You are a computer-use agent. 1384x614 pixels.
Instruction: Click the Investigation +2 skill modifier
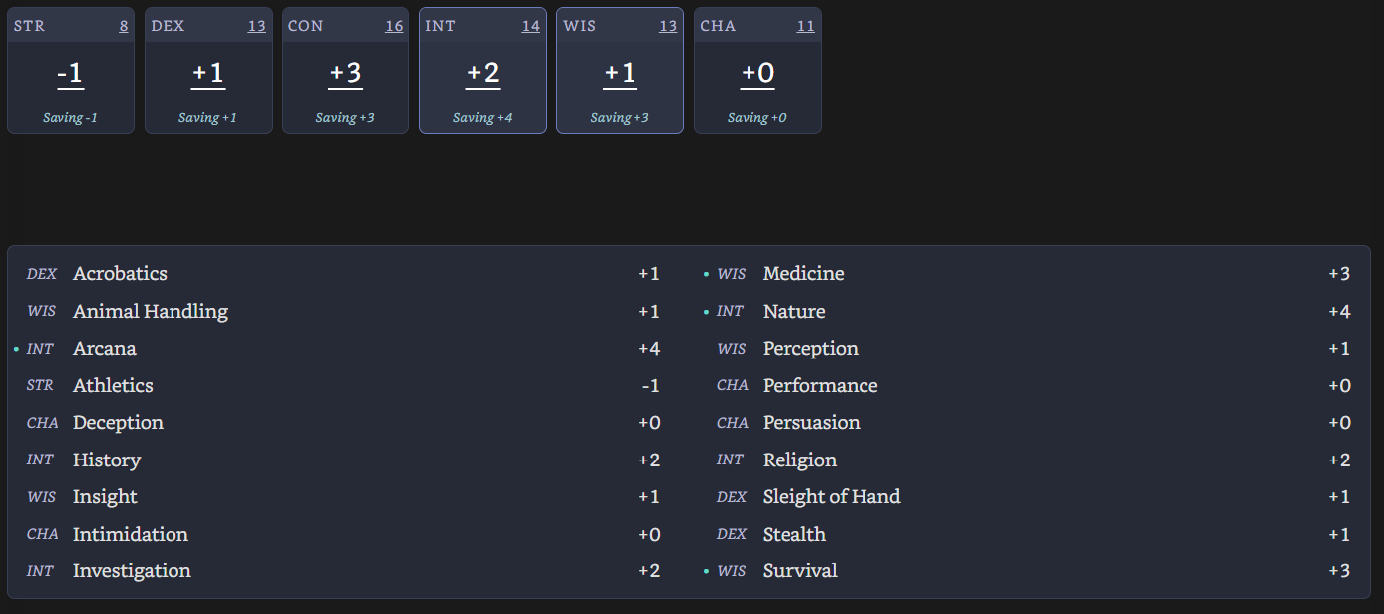click(x=649, y=571)
